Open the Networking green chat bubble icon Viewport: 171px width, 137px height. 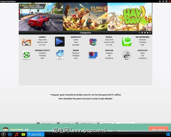[x=127, y=41]
